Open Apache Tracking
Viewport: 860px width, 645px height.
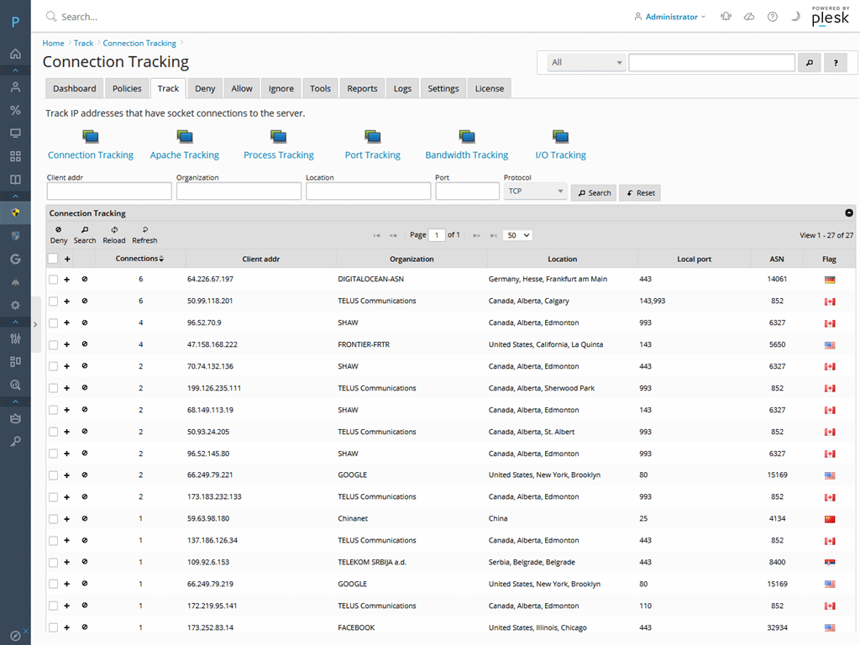point(185,155)
